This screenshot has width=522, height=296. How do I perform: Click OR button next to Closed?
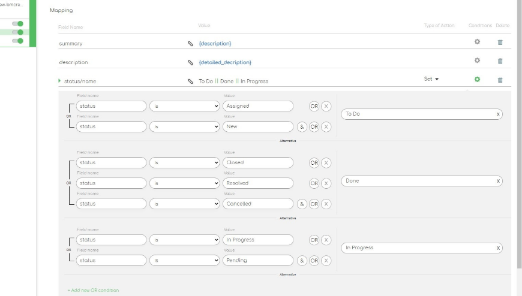[x=314, y=162]
